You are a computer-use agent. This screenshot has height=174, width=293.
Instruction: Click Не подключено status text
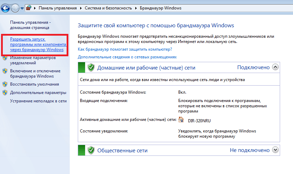pos(250,150)
